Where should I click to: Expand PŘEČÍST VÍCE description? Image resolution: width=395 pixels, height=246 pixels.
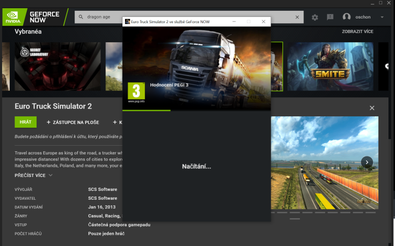pos(33,175)
